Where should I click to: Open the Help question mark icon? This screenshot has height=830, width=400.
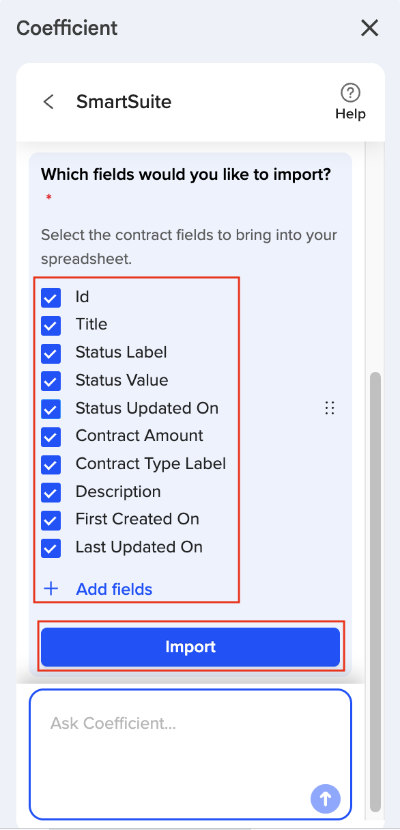(350, 92)
